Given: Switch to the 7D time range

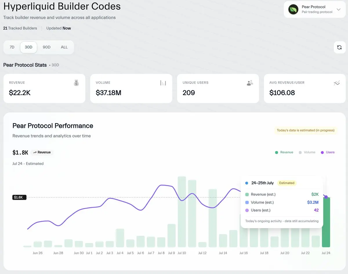Looking at the screenshot, I should pyautogui.click(x=12, y=47).
